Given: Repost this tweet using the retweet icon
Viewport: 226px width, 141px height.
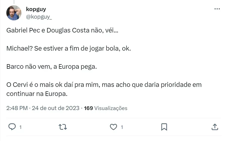Looking at the screenshot, I should 63,127.
